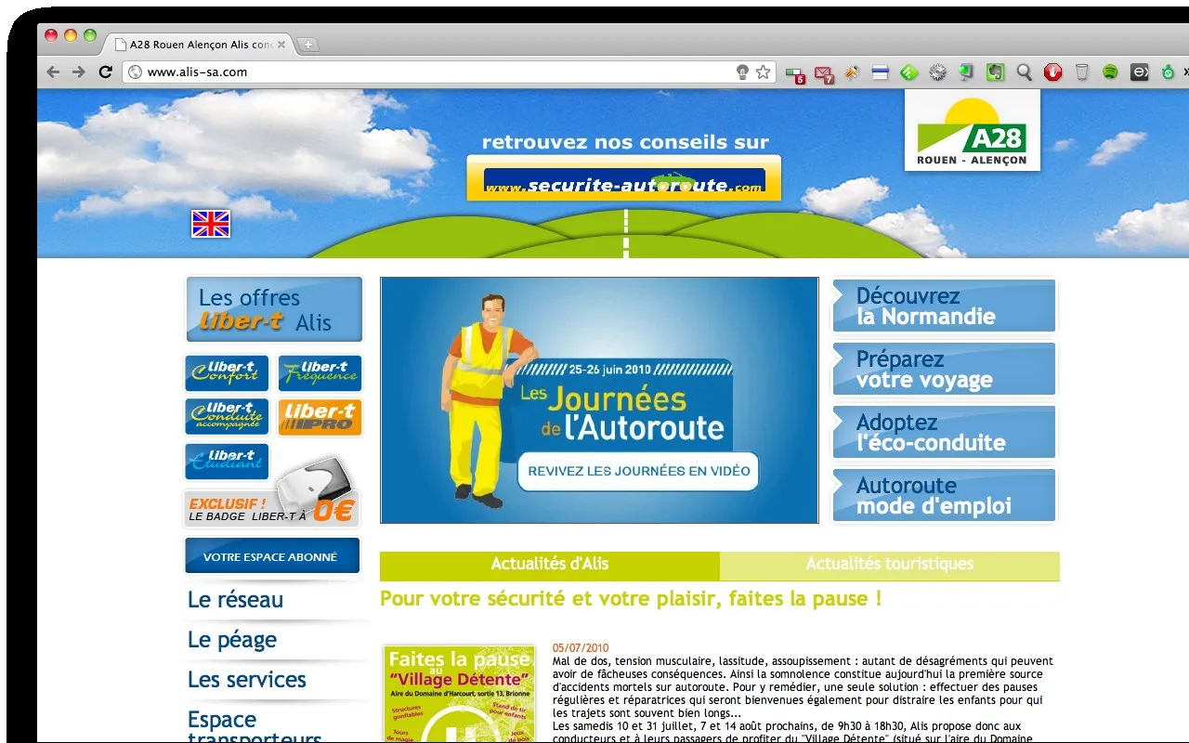This screenshot has height=743, width=1189.
Task: Open the securite-autoroute.com banner
Action: pos(623,178)
